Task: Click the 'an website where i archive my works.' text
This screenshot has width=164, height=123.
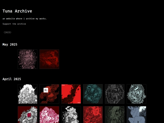Action: [25, 19]
